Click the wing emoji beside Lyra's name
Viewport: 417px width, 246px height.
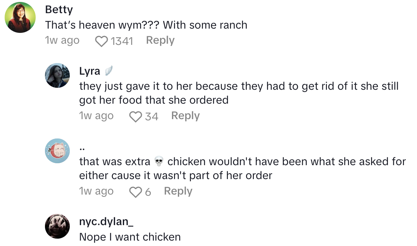point(108,71)
